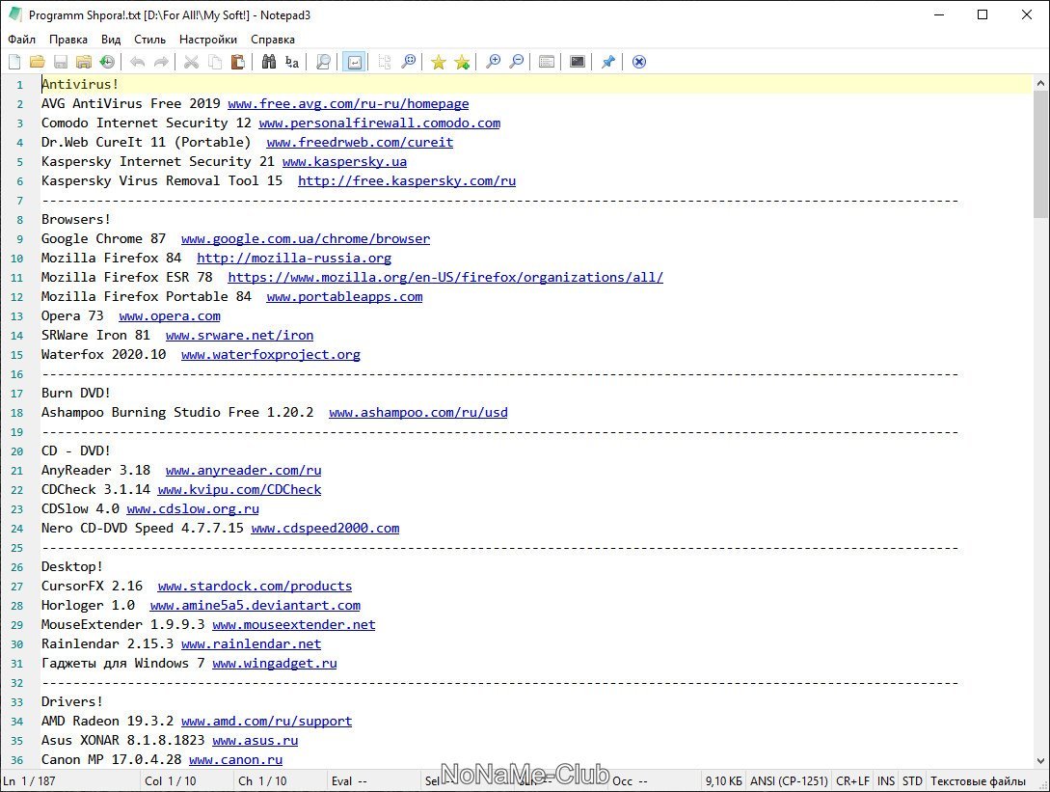Click the vertical scrollbar thumb
Screen dimensions: 1050x792
[1040, 154]
